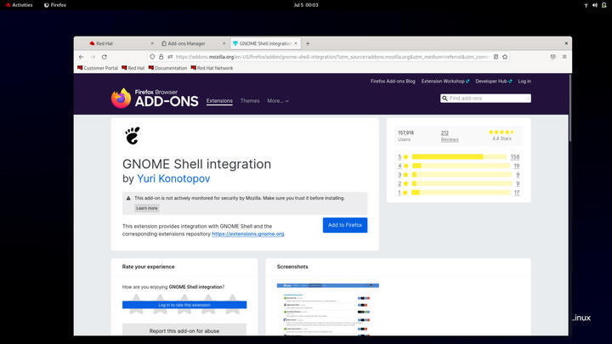The height and width of the screenshot is (344, 612).
Task: Click the page vertical scrollbar
Action: (569, 109)
